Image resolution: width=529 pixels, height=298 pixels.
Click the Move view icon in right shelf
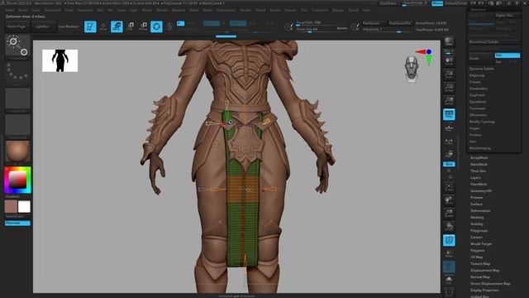(449, 200)
